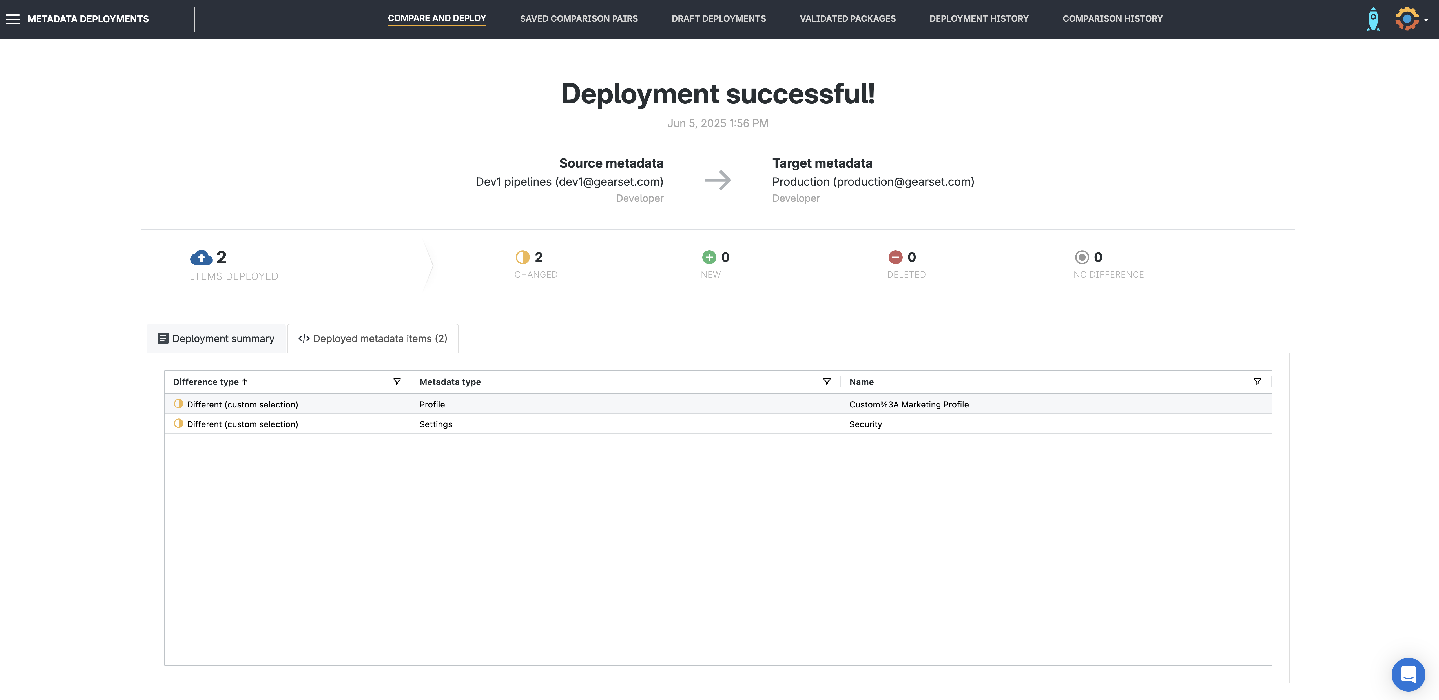
Task: Switch to Deployment summary tab
Action: 216,338
